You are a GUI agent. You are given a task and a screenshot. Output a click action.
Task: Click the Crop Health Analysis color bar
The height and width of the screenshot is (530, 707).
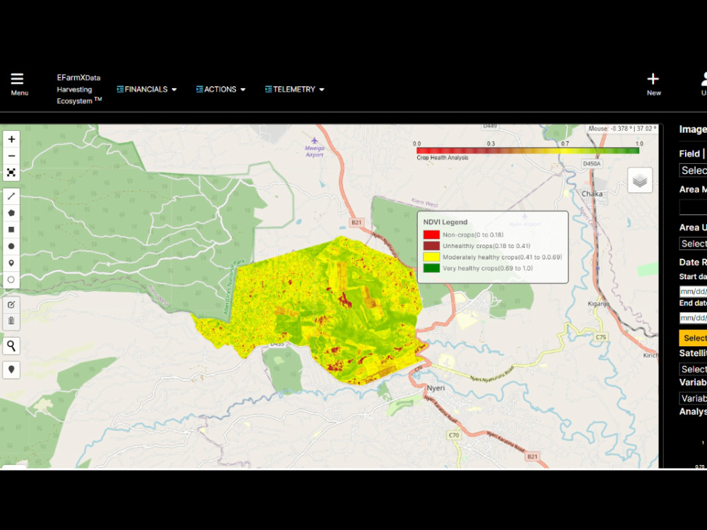[527, 151]
